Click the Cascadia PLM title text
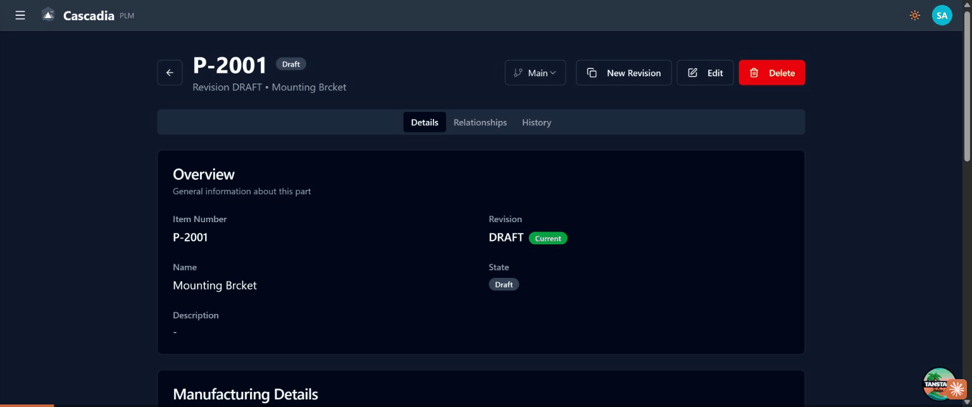The width and height of the screenshot is (972, 407). (89, 15)
